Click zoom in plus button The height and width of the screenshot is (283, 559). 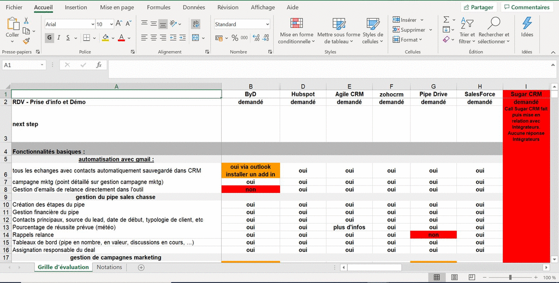[536, 278]
